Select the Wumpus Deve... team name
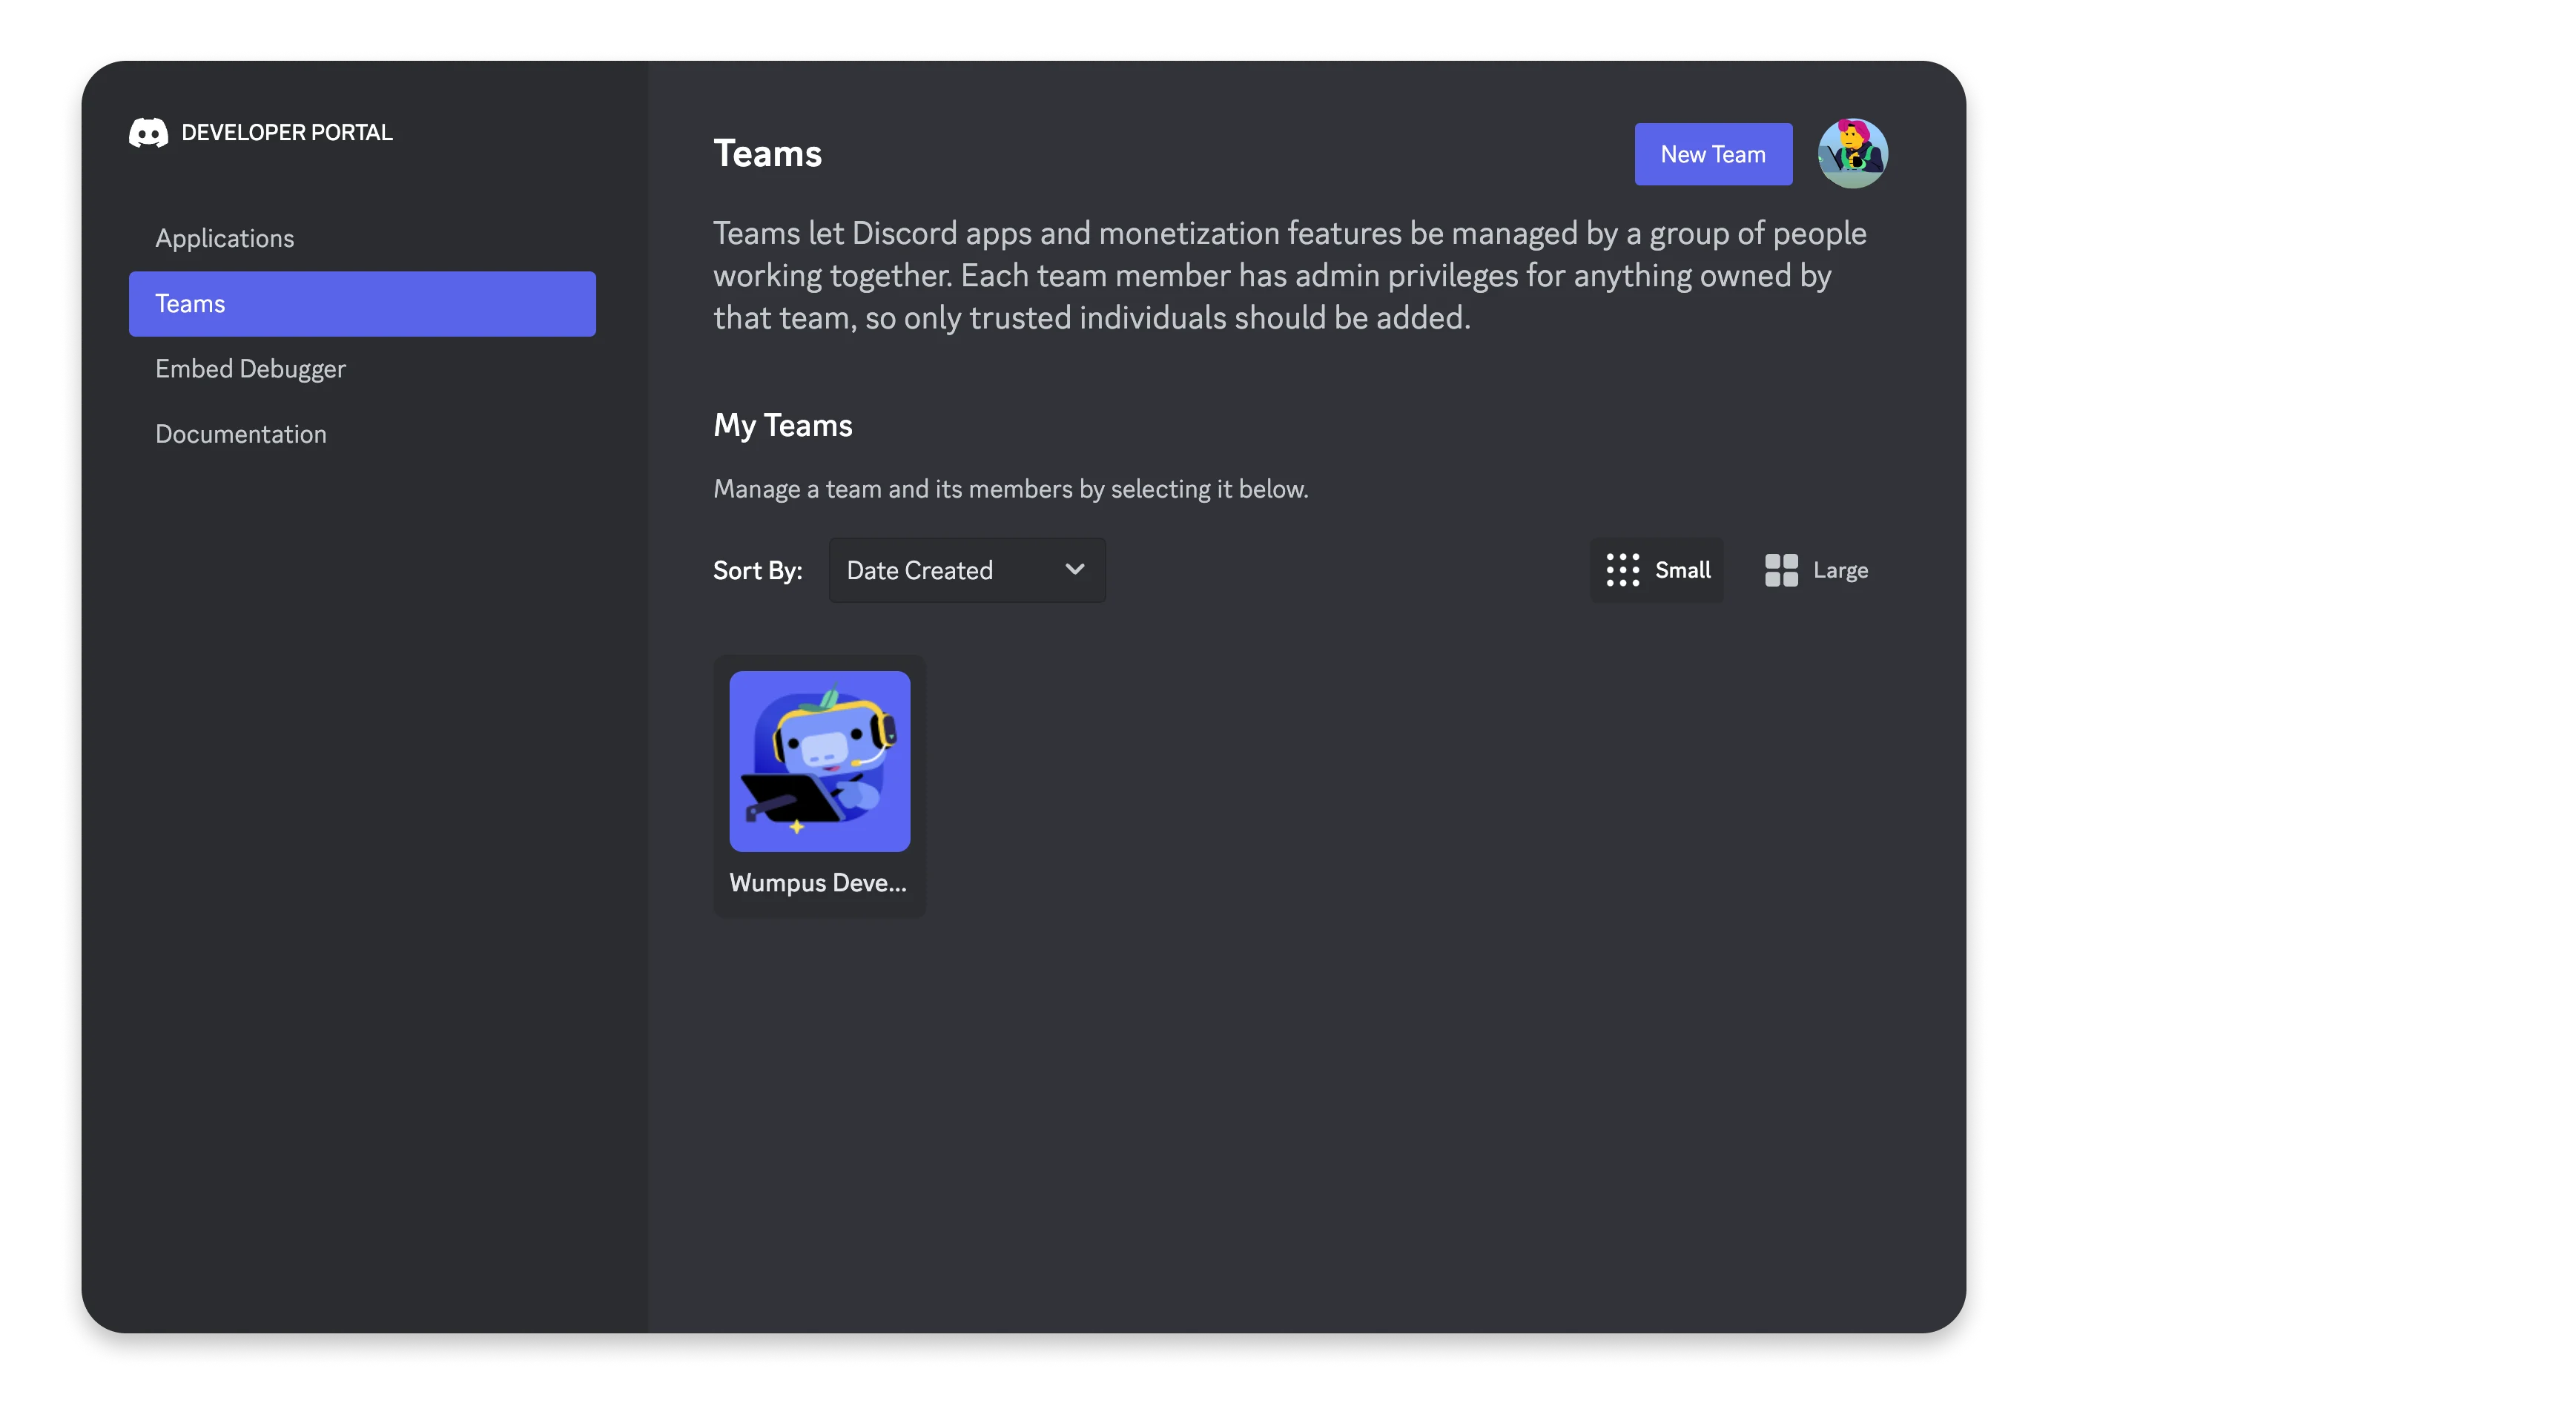Screen dimensions: 2576x1406 (x=818, y=883)
